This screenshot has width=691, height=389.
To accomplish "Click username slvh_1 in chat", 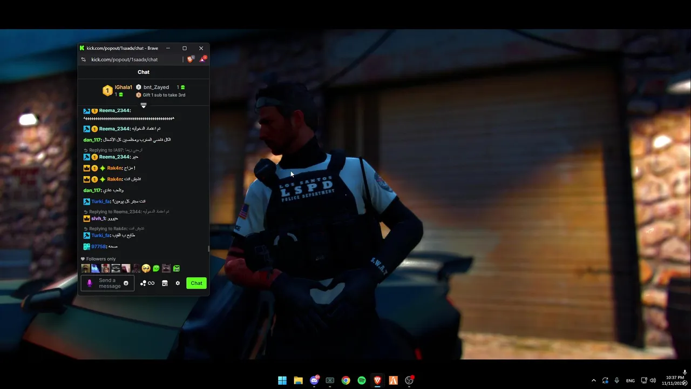I will click(98, 219).
